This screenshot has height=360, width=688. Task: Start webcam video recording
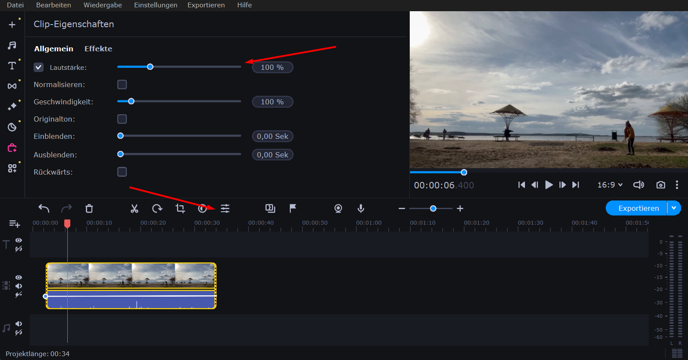coord(338,209)
